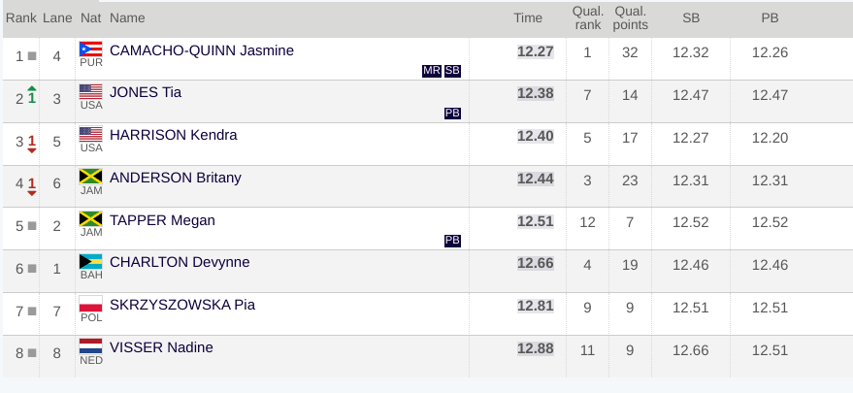Click the PB column header
853x393 pixels.
tap(770, 18)
